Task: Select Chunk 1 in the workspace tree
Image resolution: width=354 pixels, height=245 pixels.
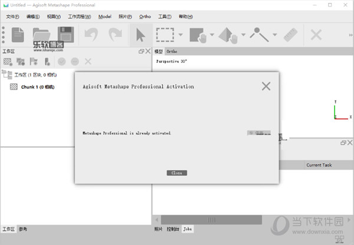Action: point(38,87)
